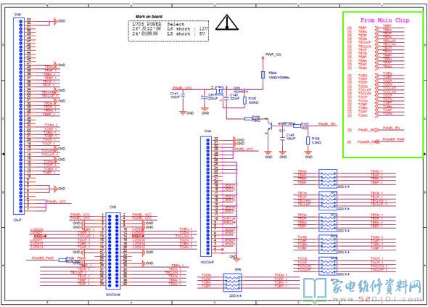This screenshot has height=307, width=428.
Task: Select the RP6 resistor array block
Action: click(232, 282)
